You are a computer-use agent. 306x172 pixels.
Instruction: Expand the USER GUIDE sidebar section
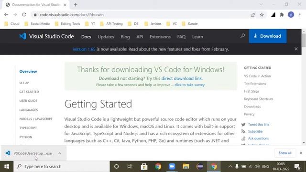[28, 101]
